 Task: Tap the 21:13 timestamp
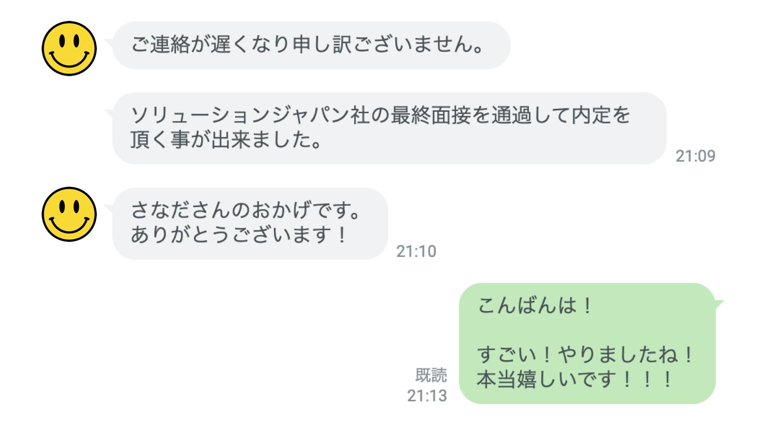pos(427,396)
